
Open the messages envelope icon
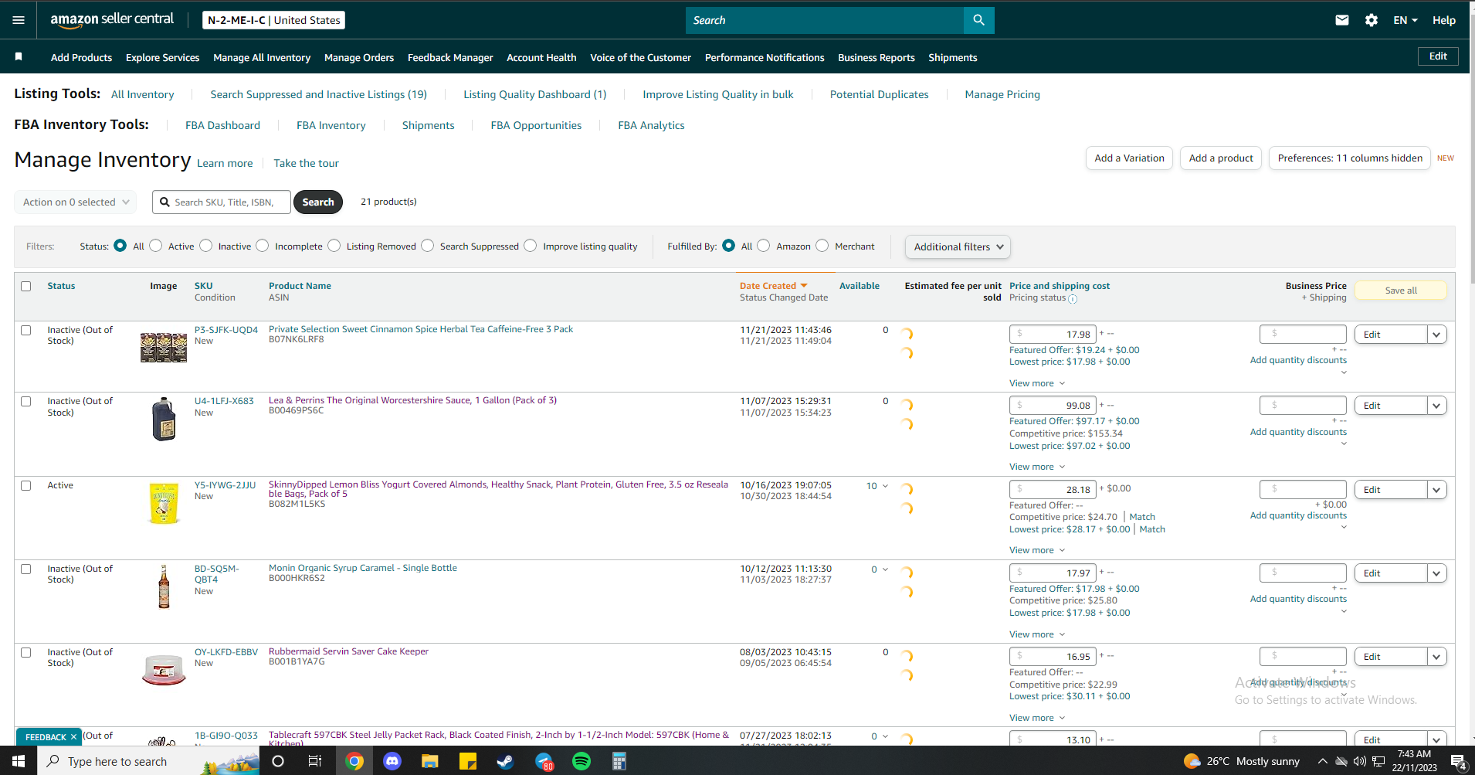(1342, 20)
